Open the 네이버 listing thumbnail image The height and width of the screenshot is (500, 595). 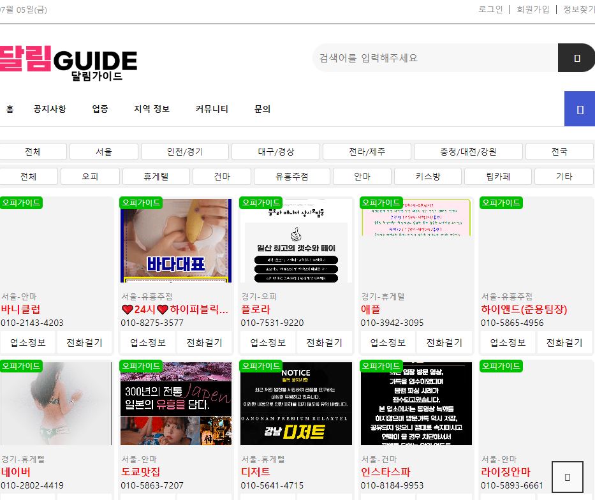click(56, 403)
